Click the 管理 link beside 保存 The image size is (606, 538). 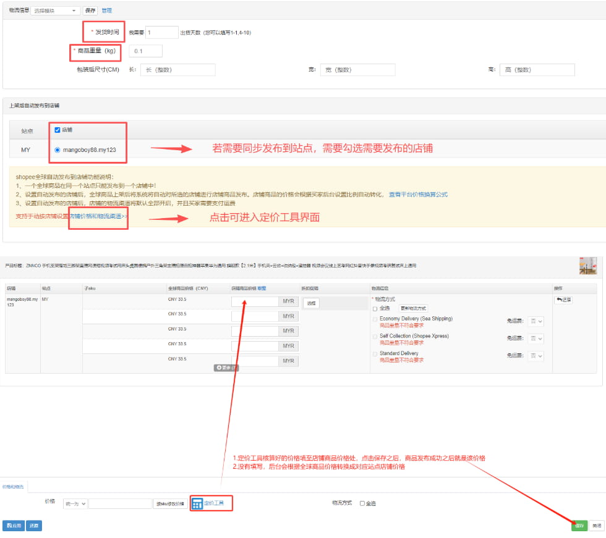pos(106,11)
